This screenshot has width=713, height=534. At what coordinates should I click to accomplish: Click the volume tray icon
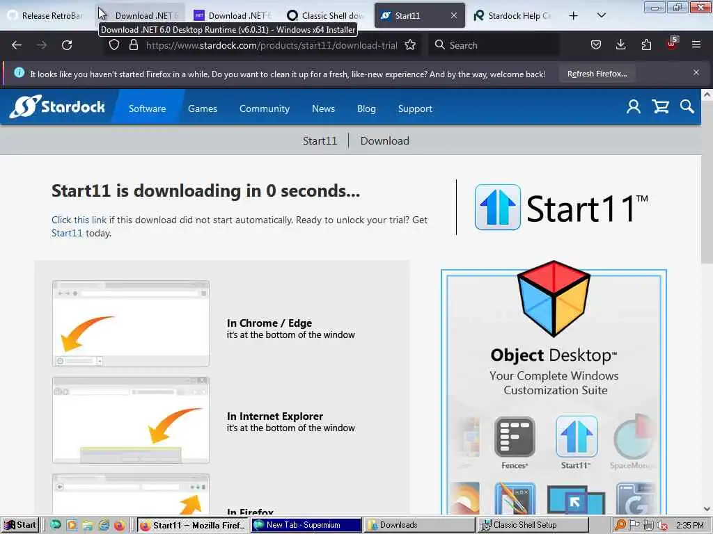664,526
